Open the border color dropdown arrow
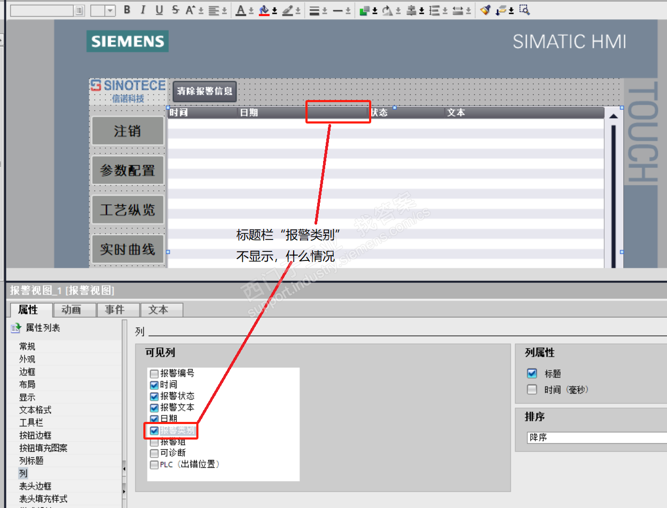This screenshot has width=667, height=508. [x=297, y=11]
